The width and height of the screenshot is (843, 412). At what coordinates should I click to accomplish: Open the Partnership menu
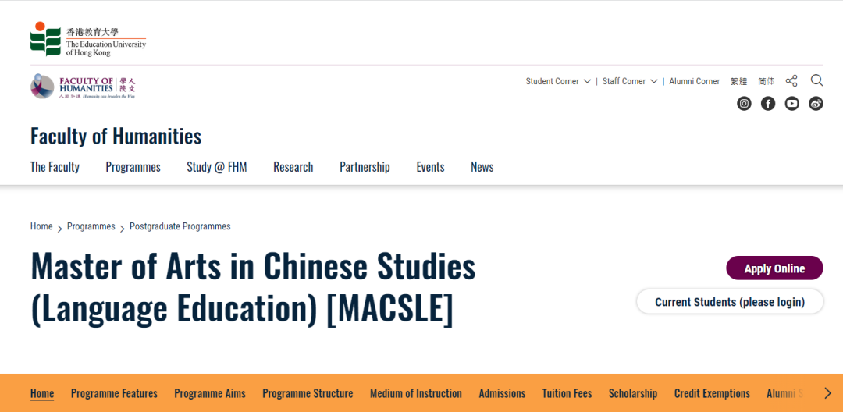click(365, 167)
